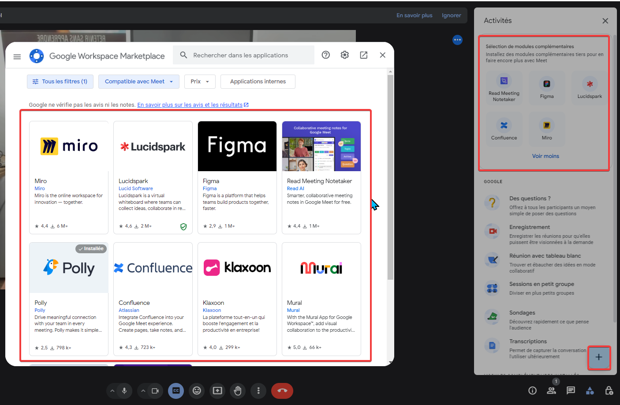The width and height of the screenshot is (620, 405).
Task: Open the Figma app card
Action: (x=237, y=177)
